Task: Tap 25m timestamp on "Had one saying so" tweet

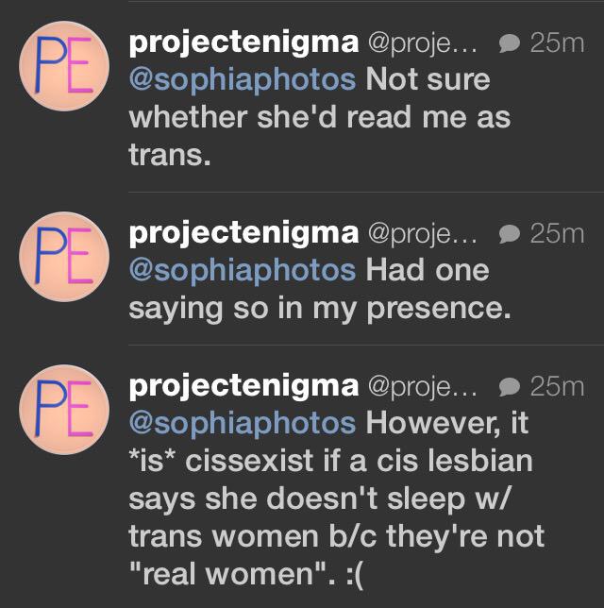Action: click(x=558, y=233)
